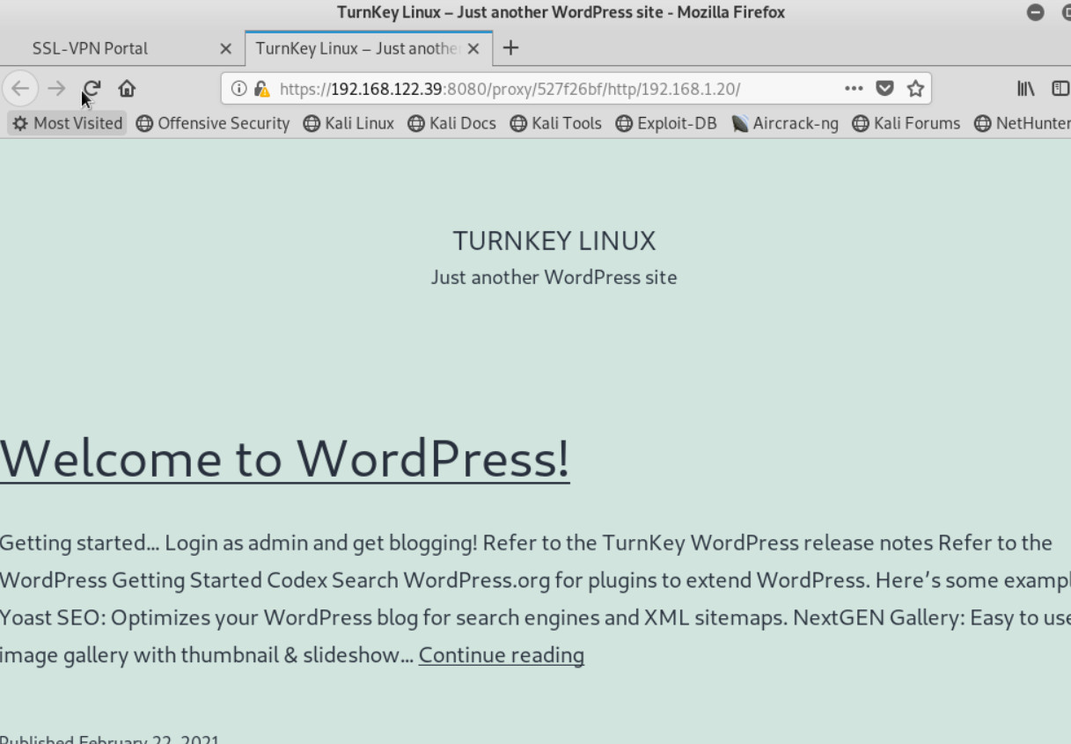This screenshot has height=744, width=1071.
Task: Open the page actions three-dot menu
Action: [854, 88]
